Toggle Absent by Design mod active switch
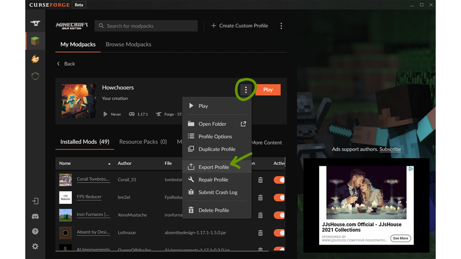 point(279,233)
